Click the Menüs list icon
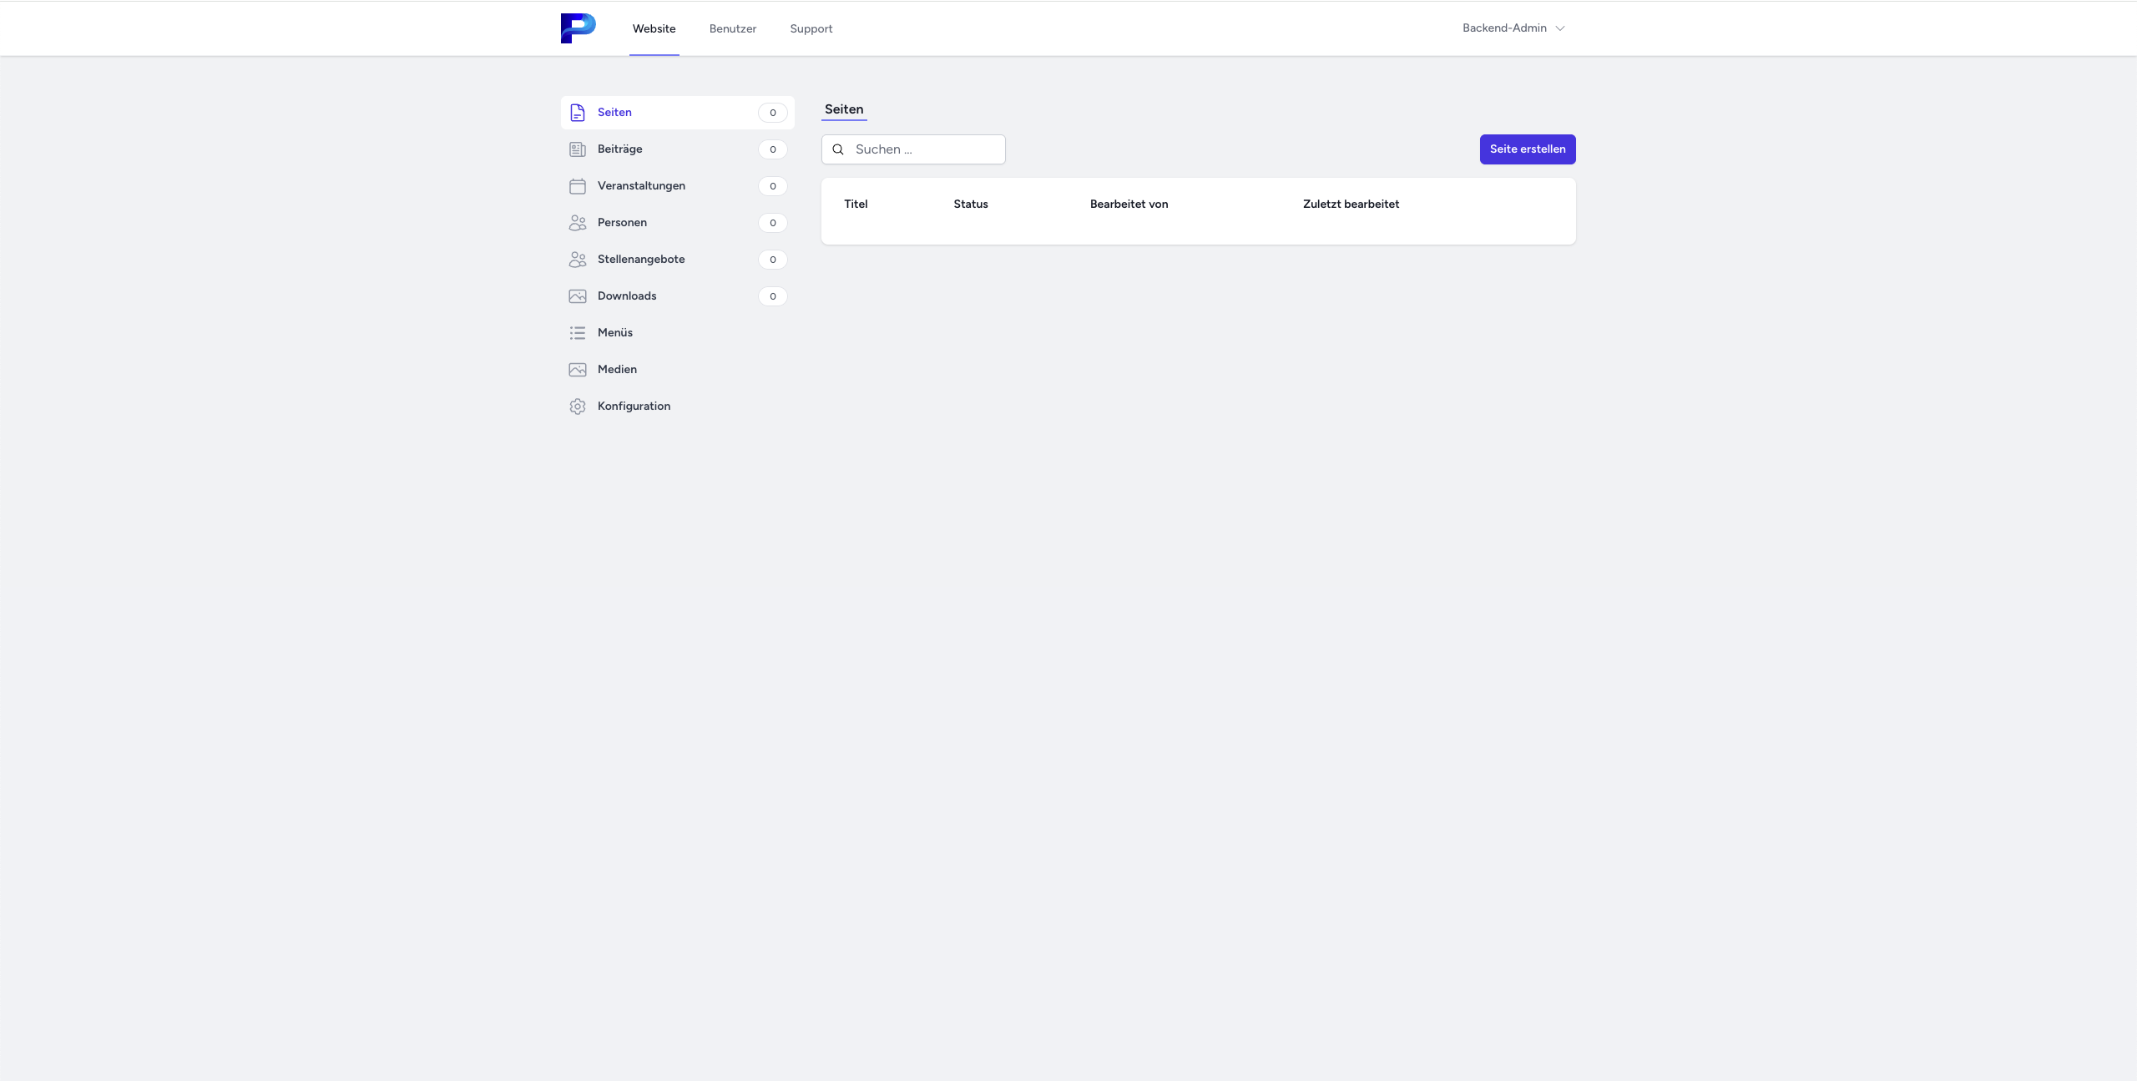 [x=577, y=333]
